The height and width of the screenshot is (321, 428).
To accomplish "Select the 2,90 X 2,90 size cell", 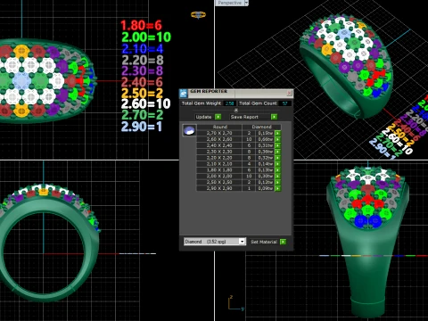I will pos(219,188).
